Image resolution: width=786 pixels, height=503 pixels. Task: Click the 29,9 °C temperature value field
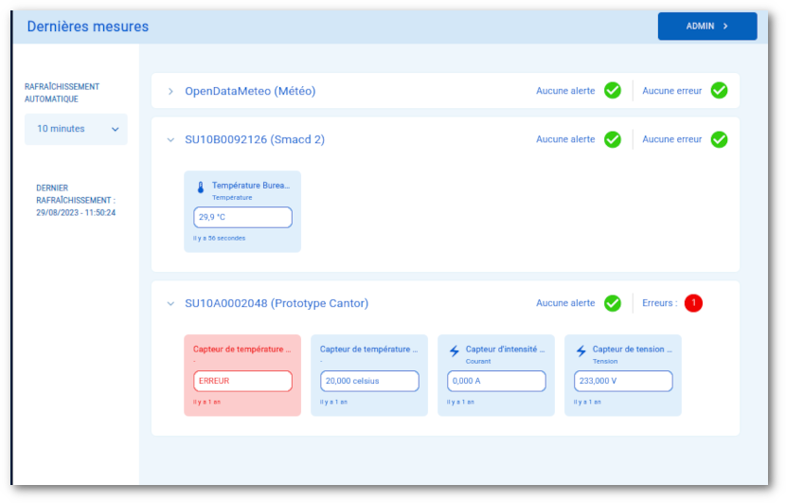(x=242, y=217)
